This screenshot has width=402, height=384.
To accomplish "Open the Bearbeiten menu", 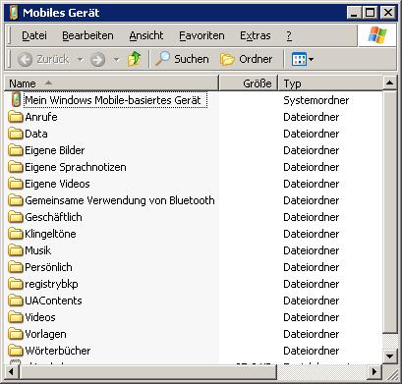I will pos(87,35).
